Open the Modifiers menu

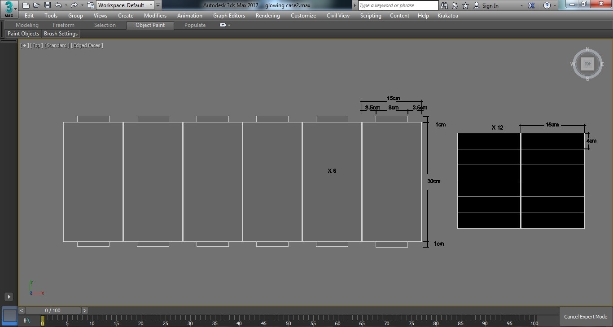point(155,16)
